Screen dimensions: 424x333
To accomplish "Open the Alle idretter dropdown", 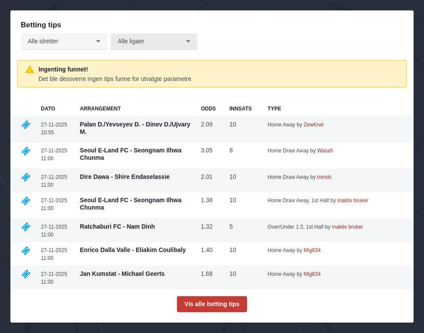I will pos(64,42).
